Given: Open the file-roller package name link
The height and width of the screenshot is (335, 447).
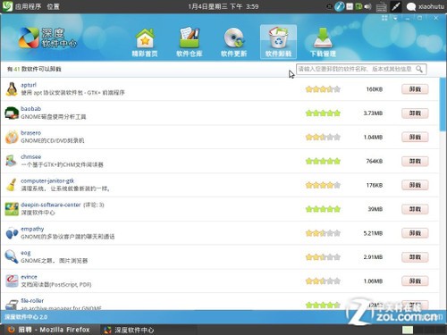Looking at the screenshot, I should pos(32,301).
